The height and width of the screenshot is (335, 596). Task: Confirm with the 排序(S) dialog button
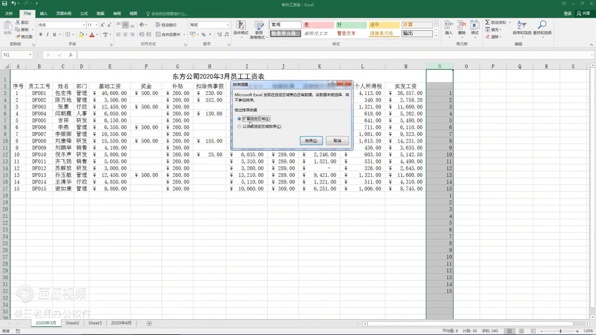click(311, 141)
